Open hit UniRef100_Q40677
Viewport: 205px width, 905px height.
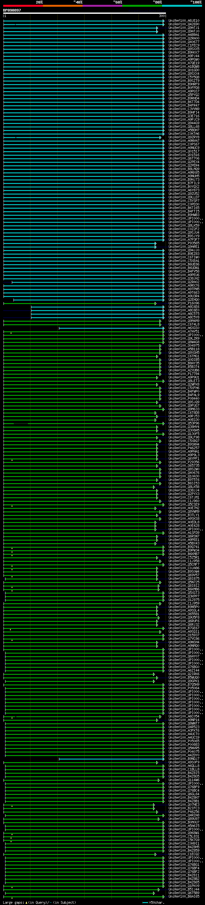point(184,42)
